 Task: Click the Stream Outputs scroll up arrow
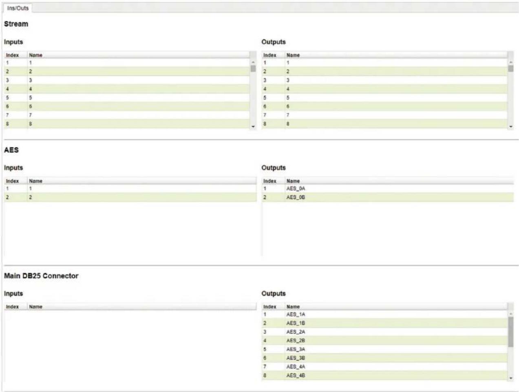[x=511, y=62]
